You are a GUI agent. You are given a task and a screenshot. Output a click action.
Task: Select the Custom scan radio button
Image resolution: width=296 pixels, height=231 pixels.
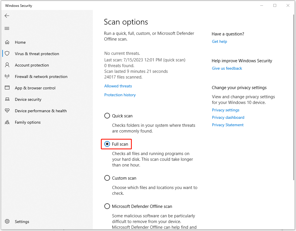coord(107,178)
